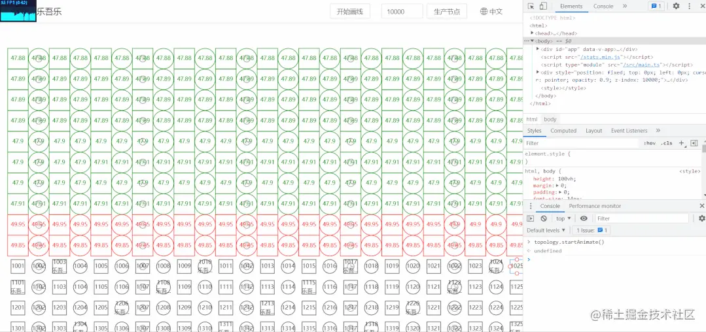Click the 生产节点 button
The width and height of the screenshot is (706, 332).
pyautogui.click(x=447, y=12)
